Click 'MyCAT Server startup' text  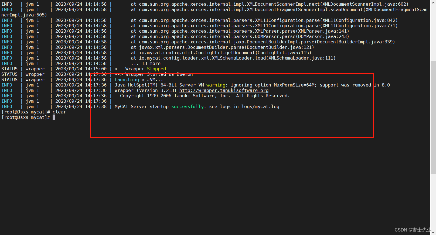click(142, 107)
